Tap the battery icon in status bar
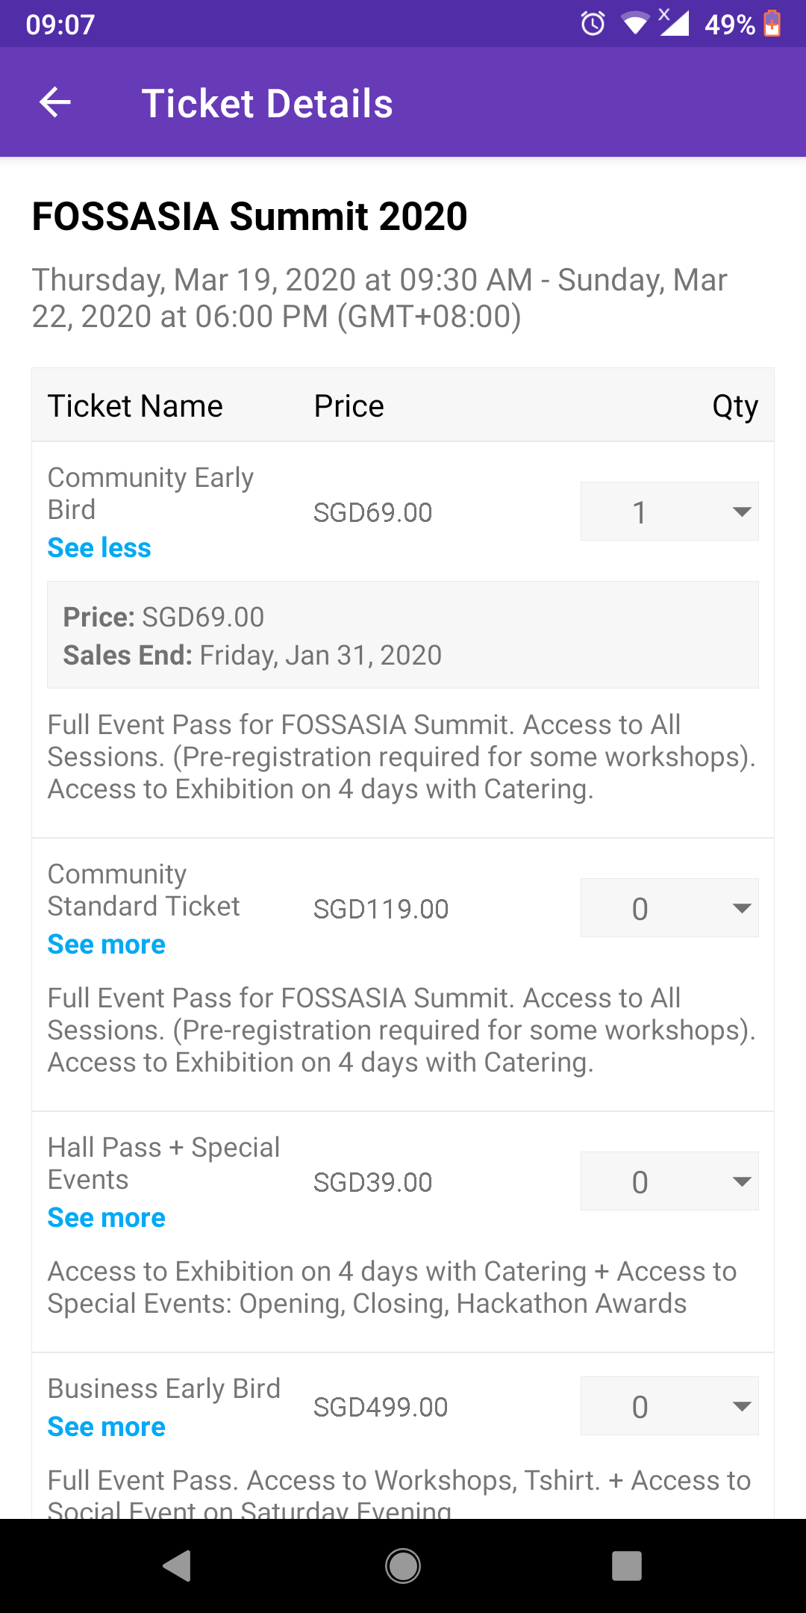 772,24
